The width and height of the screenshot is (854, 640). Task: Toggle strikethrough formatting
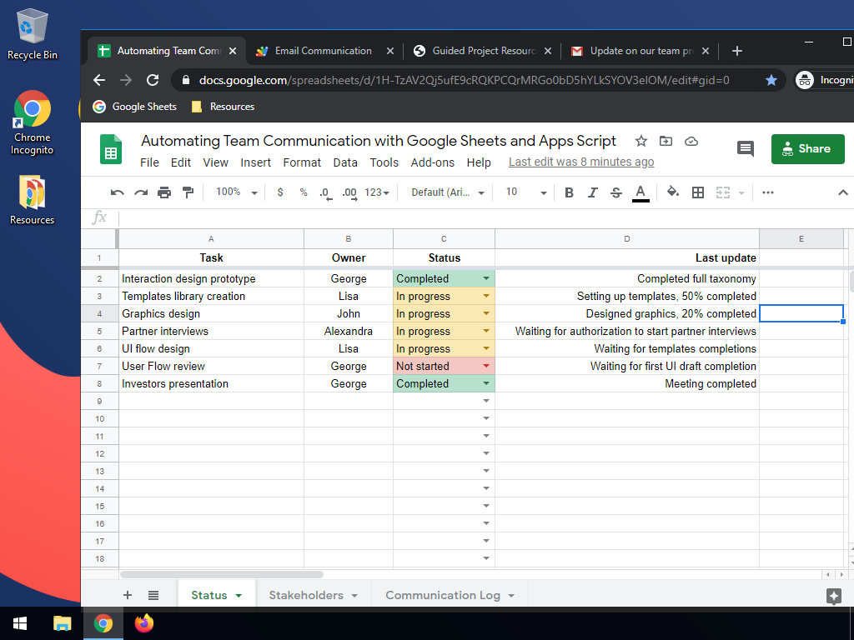click(x=616, y=192)
